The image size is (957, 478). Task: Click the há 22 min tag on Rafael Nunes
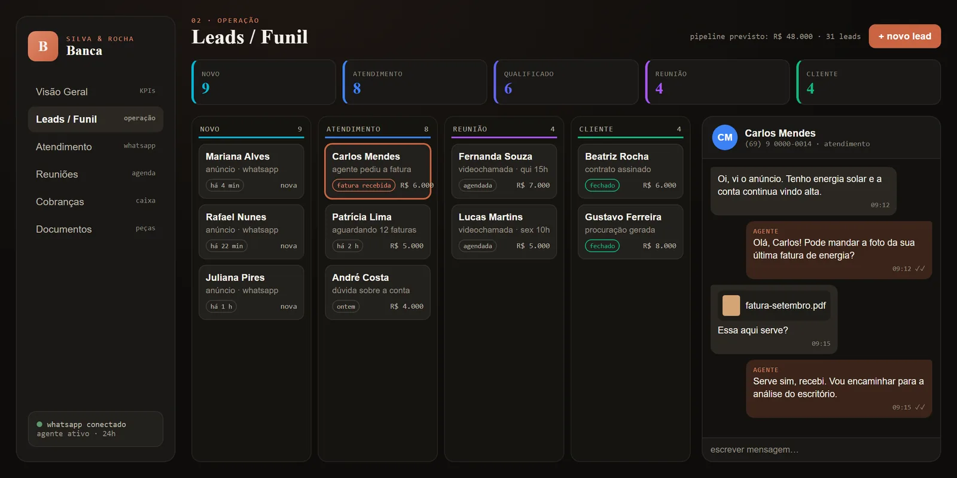point(227,246)
